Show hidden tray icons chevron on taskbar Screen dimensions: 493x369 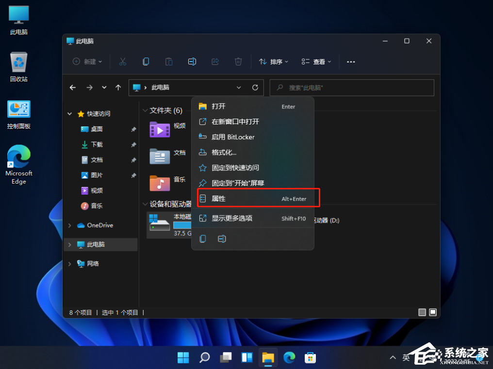(393, 357)
